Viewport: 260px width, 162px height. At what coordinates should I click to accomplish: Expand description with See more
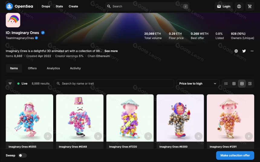pyautogui.click(x=111, y=51)
